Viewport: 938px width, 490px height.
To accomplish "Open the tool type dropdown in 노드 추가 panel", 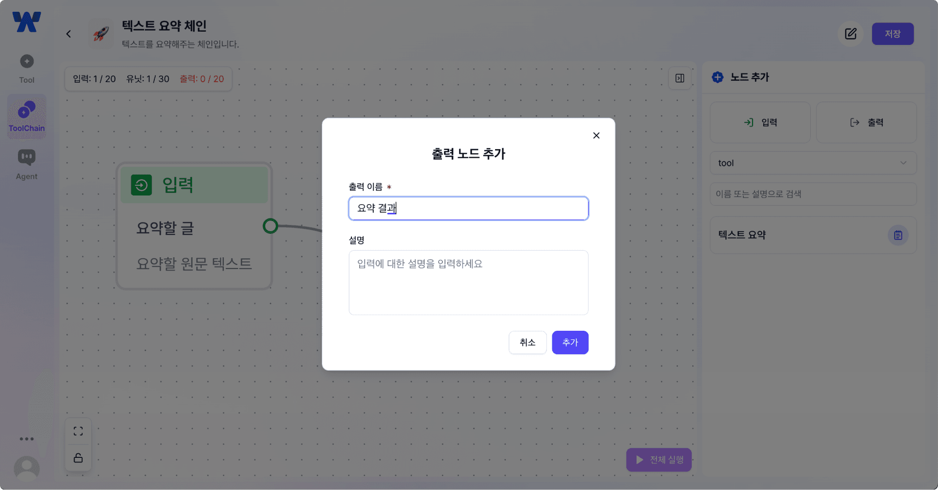I will click(813, 163).
